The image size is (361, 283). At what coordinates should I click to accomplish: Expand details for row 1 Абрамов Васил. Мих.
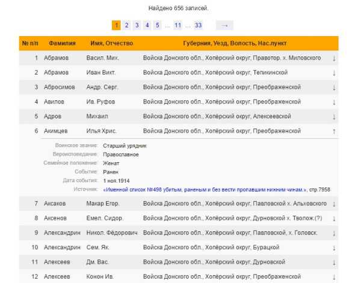334,58
